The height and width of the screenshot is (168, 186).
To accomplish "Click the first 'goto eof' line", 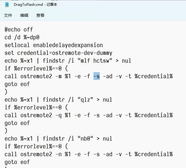I will [x=17, y=84].
